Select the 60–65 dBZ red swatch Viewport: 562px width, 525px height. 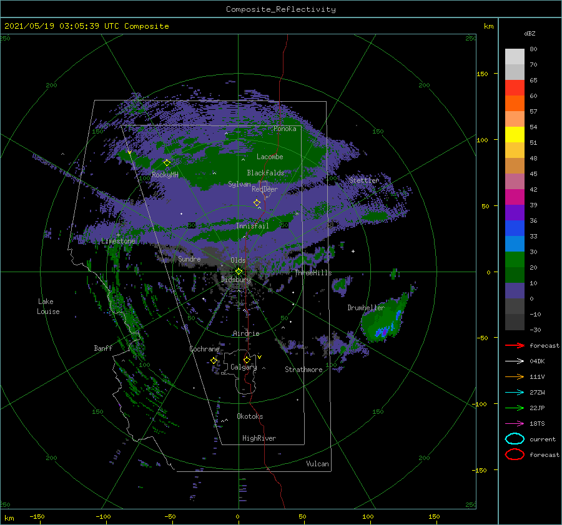(515, 88)
